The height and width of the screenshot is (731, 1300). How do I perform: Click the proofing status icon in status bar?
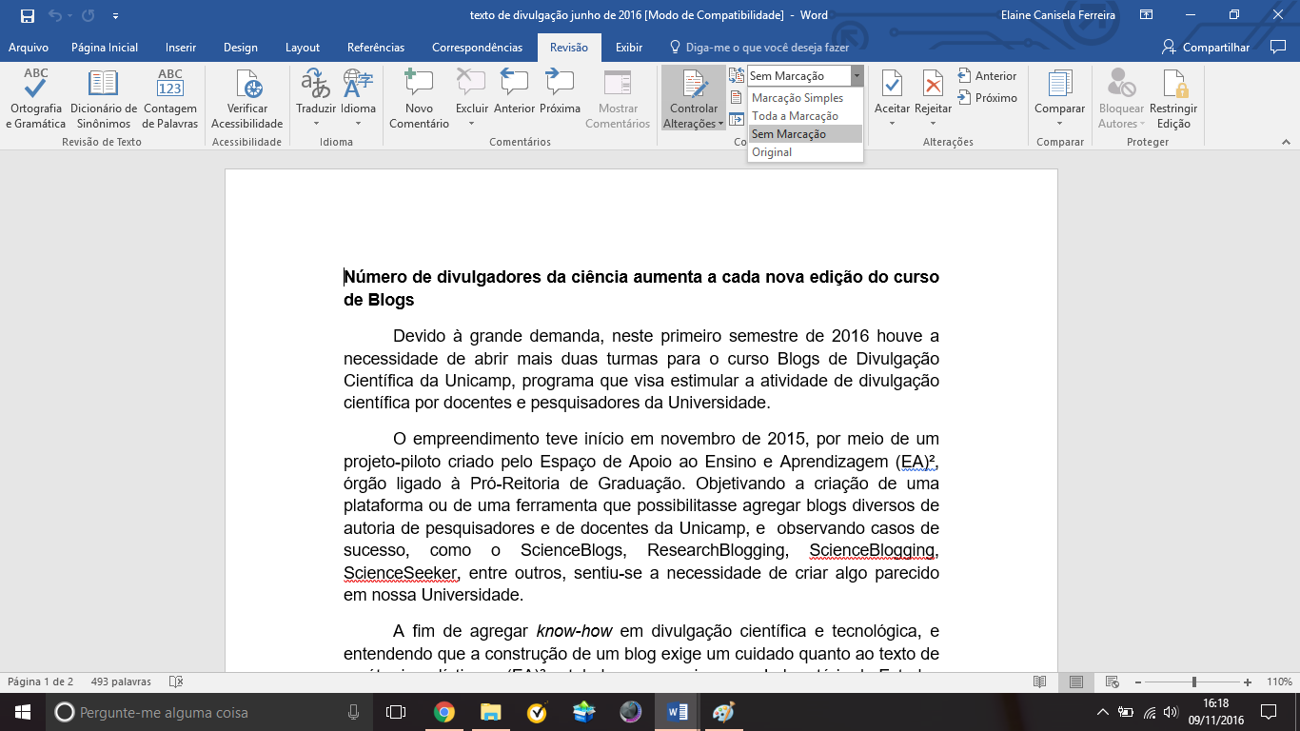click(x=175, y=682)
